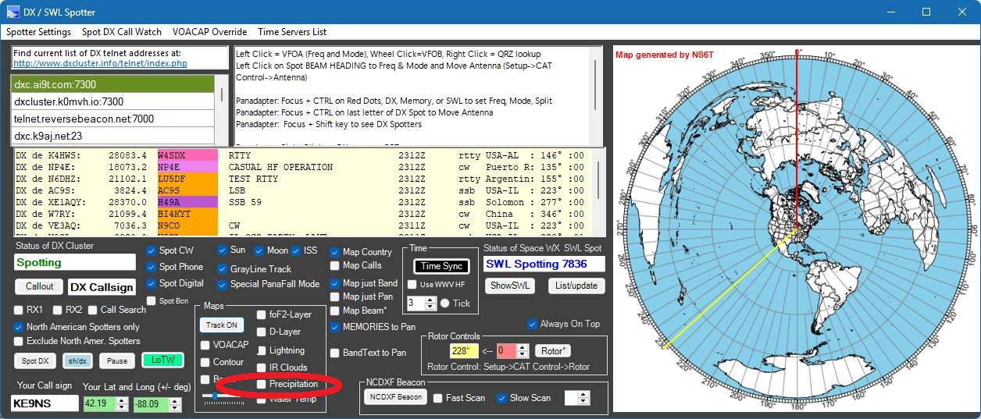
Task: Enable the Map Beam° checkbox
Action: (334, 311)
